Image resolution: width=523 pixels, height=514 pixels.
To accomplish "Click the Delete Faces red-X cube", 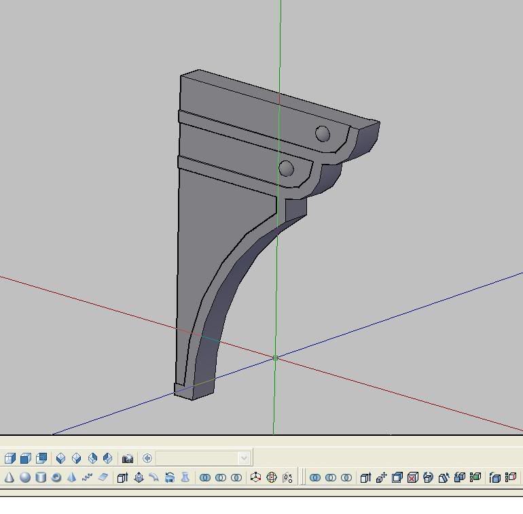I will [412, 478].
